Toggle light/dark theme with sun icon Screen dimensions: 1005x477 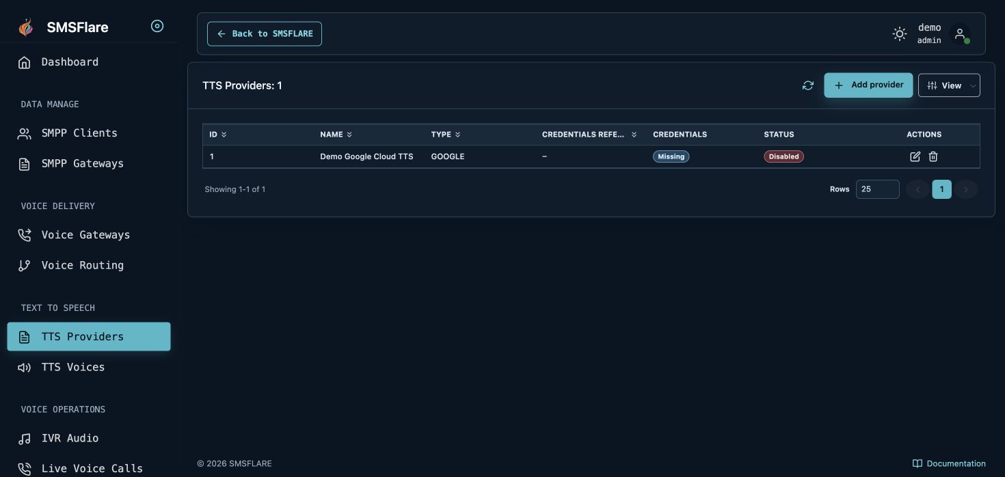point(900,33)
